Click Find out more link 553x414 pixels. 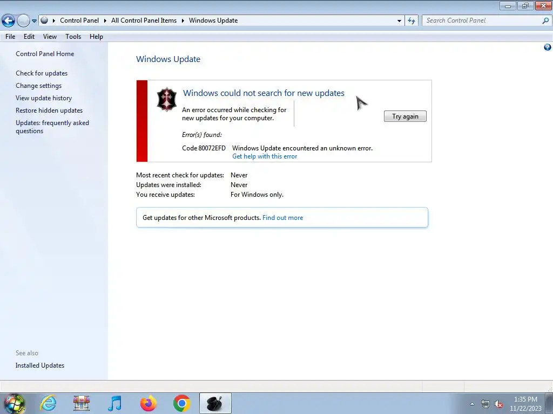[282, 218]
